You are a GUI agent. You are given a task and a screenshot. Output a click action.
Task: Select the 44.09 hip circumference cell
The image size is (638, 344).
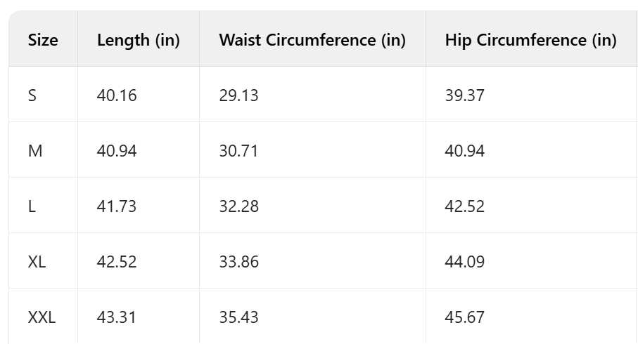tap(464, 262)
